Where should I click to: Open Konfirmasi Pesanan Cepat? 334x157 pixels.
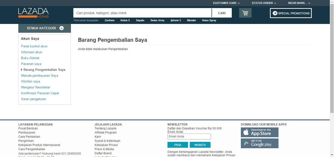(40, 93)
